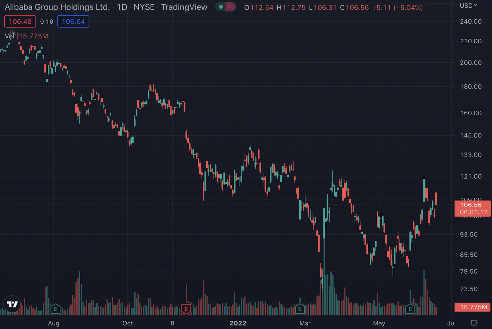Click the red sell price 106.48 button
The image size is (492, 329).
[x=20, y=22]
